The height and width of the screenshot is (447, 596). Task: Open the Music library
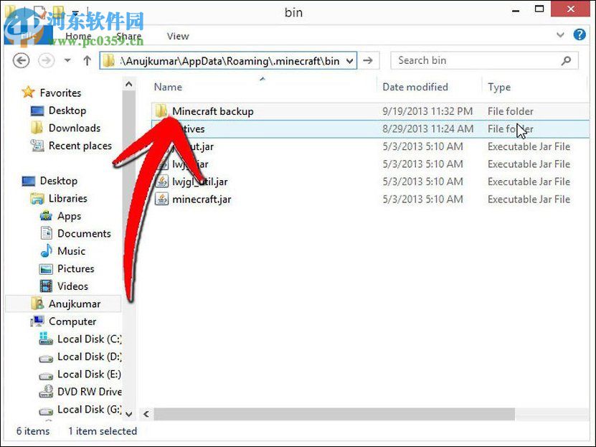click(71, 251)
